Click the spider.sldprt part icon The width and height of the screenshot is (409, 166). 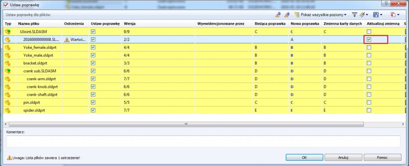(x=7, y=110)
